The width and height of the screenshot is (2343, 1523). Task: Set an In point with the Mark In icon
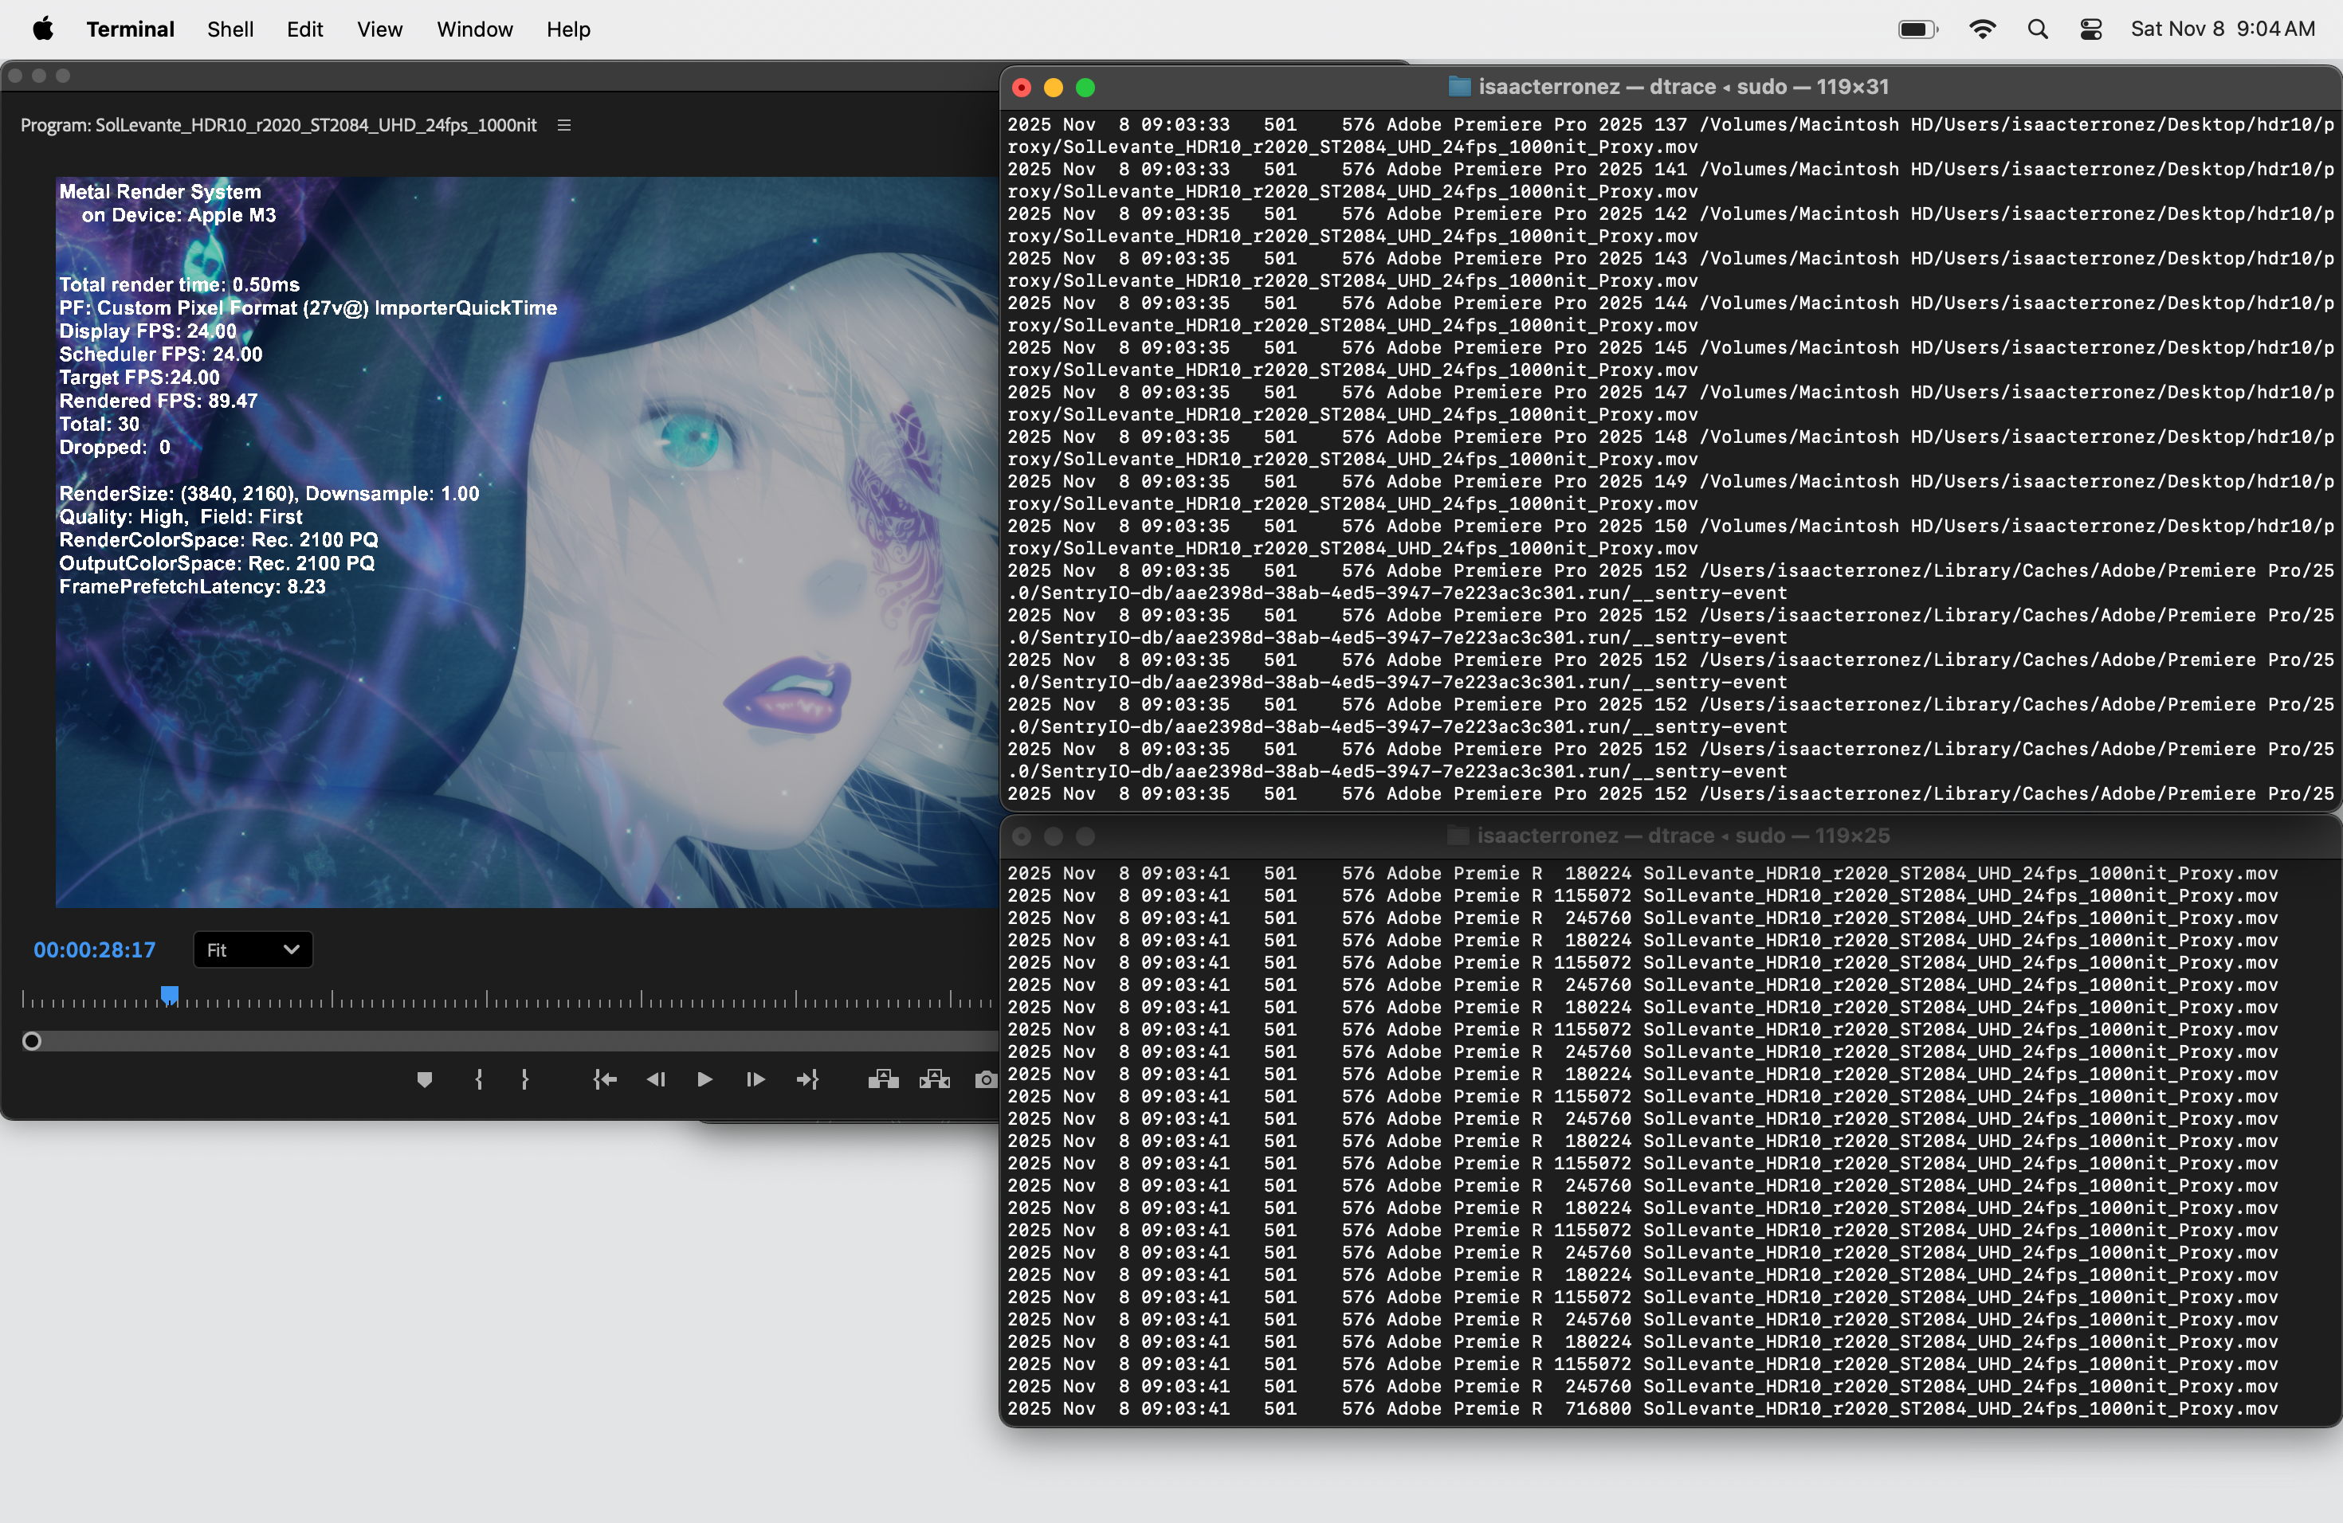pos(480,1079)
